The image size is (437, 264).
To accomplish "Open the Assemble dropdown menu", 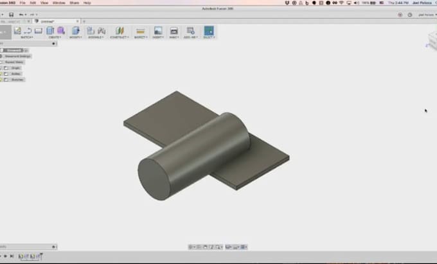I will pyautogui.click(x=96, y=37).
